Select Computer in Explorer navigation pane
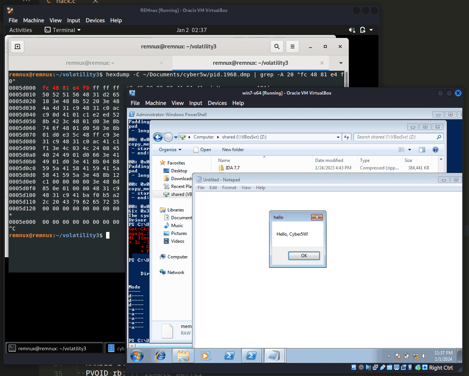 [178, 257]
